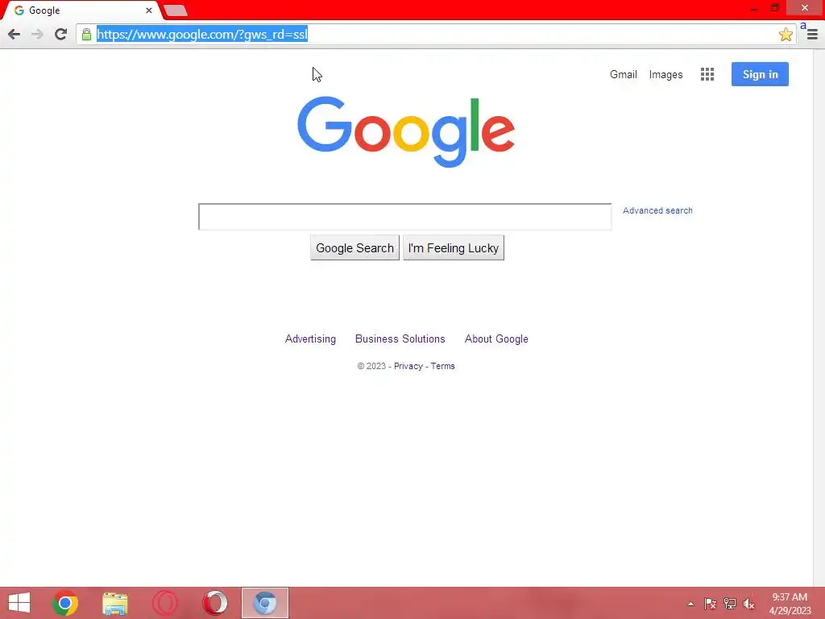This screenshot has width=825, height=619.
Task: Click the Google logo
Action: click(406, 131)
